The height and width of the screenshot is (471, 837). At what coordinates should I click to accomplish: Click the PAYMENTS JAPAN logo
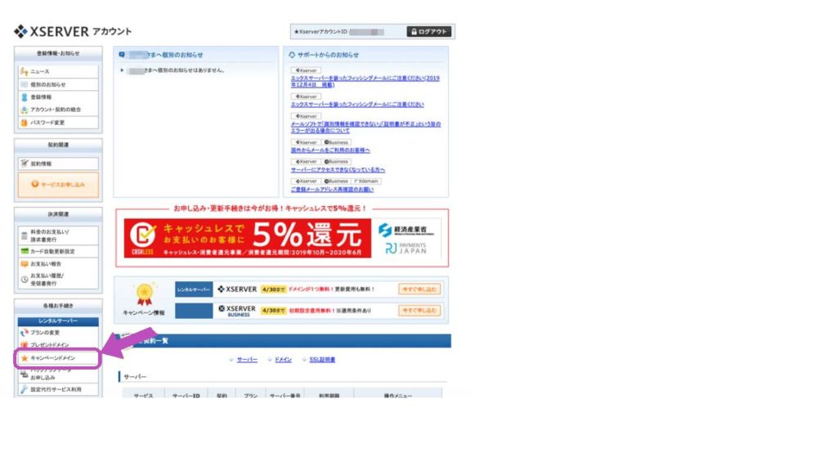click(x=406, y=249)
